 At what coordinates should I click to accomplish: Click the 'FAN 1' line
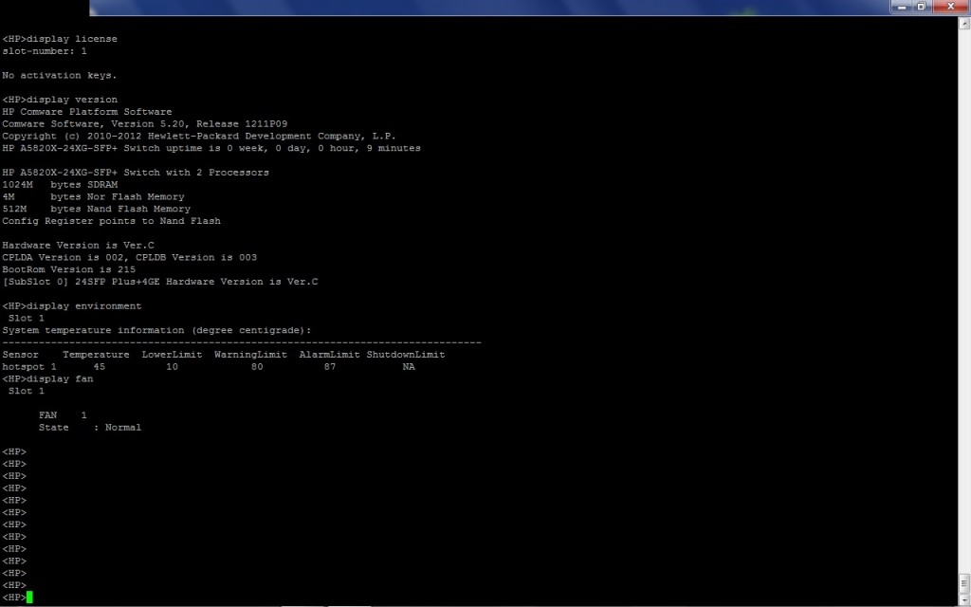coord(63,415)
